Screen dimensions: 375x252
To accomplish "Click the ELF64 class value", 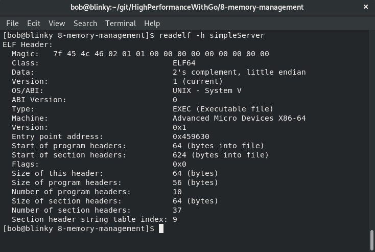I will pyautogui.click(x=184, y=63).
